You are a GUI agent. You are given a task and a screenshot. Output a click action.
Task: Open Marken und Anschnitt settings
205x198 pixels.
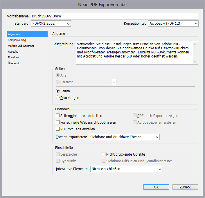pos(21,46)
